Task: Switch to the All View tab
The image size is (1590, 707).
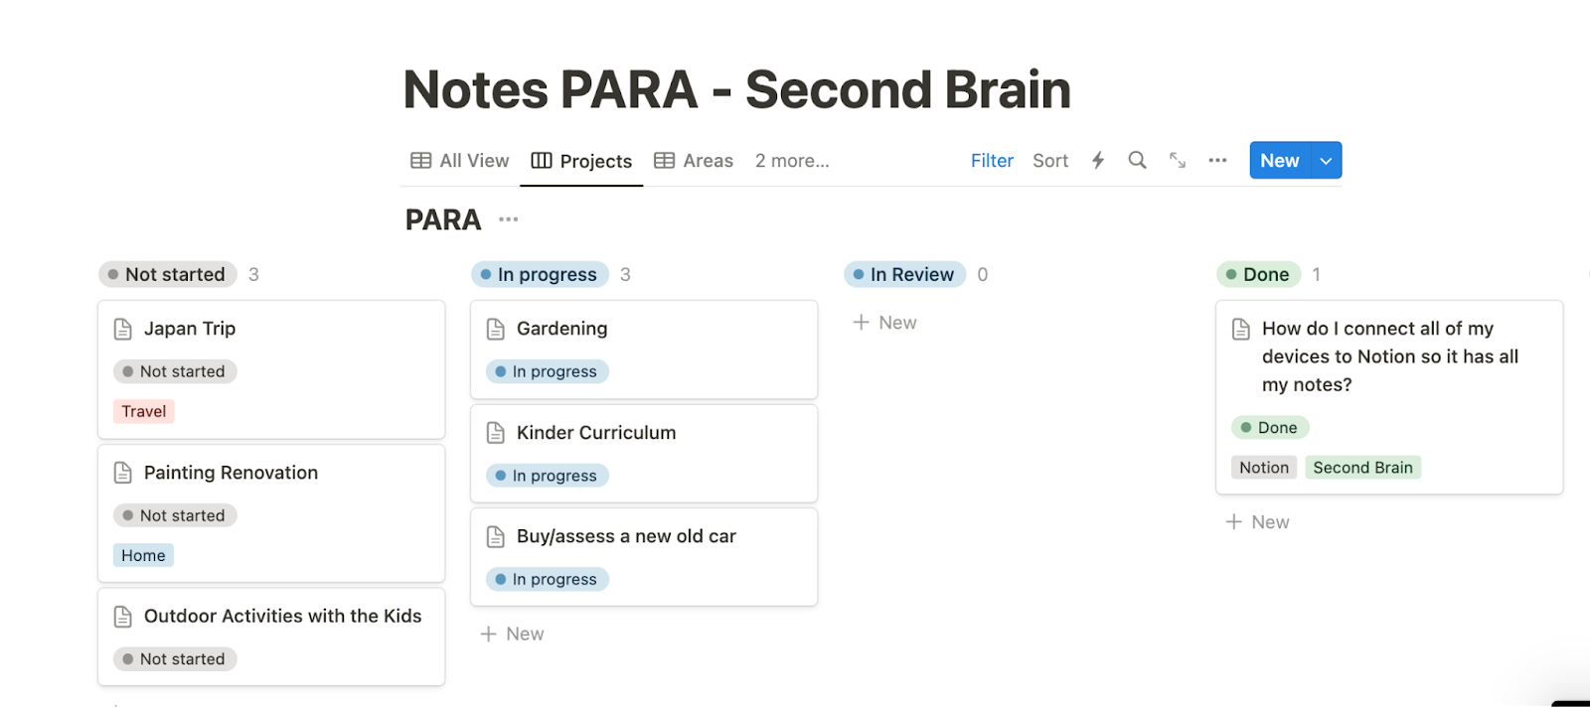Action: coord(473,160)
